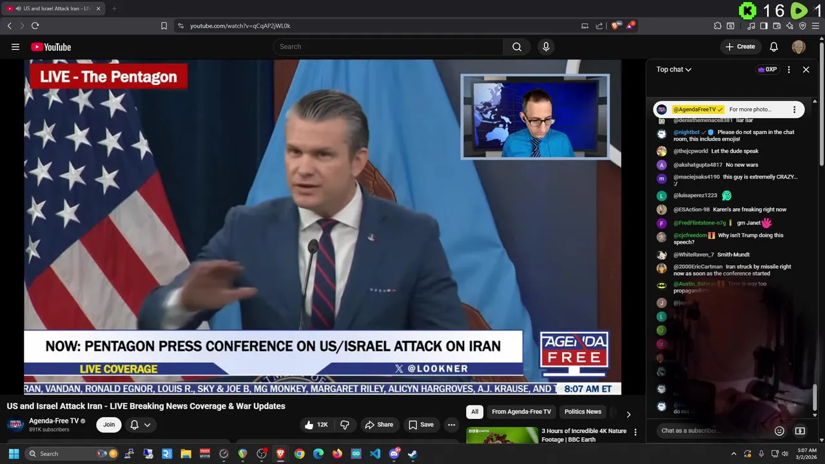Save the video to a playlist

(x=421, y=425)
